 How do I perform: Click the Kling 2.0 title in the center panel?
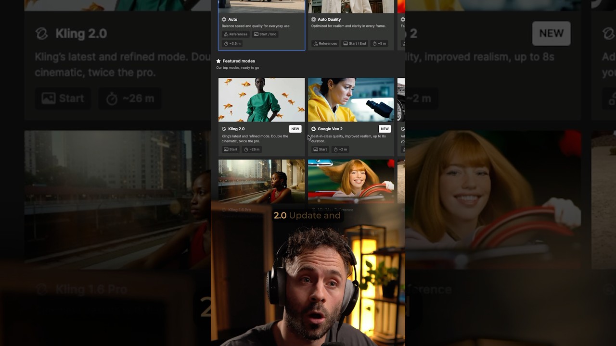point(236,129)
